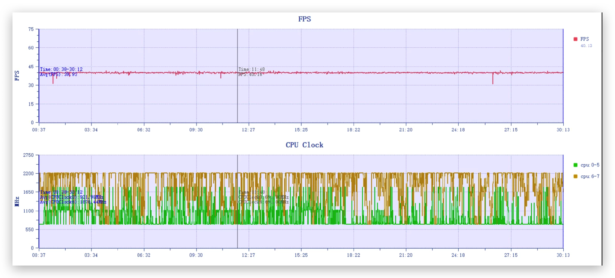Toggle the FPS series legend label
The image size is (615, 278).
point(584,39)
